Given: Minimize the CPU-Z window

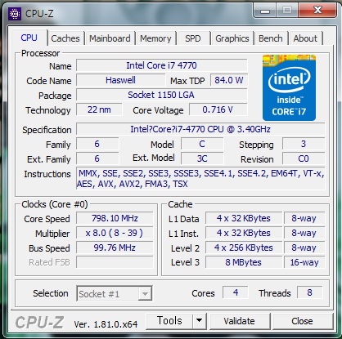Looking at the screenshot, I should click(265, 11).
